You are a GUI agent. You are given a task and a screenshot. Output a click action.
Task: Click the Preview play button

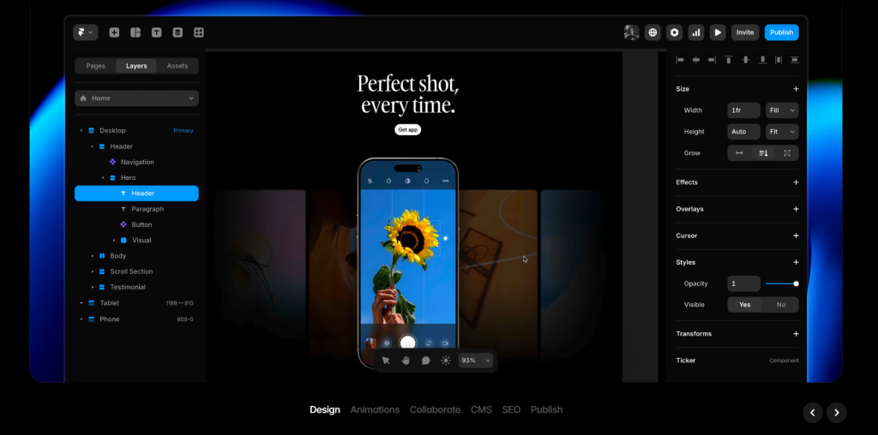tap(718, 33)
